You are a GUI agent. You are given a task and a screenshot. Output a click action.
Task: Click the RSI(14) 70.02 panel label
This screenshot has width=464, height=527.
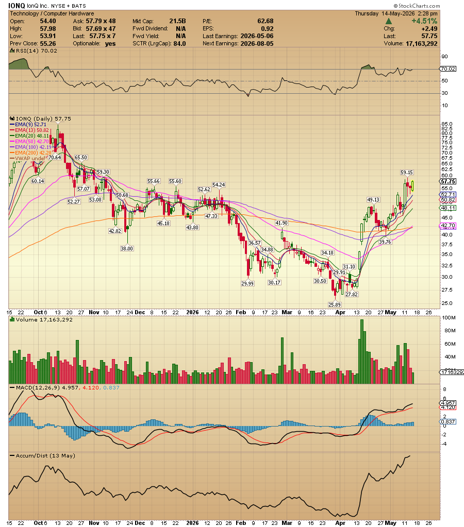(x=36, y=51)
